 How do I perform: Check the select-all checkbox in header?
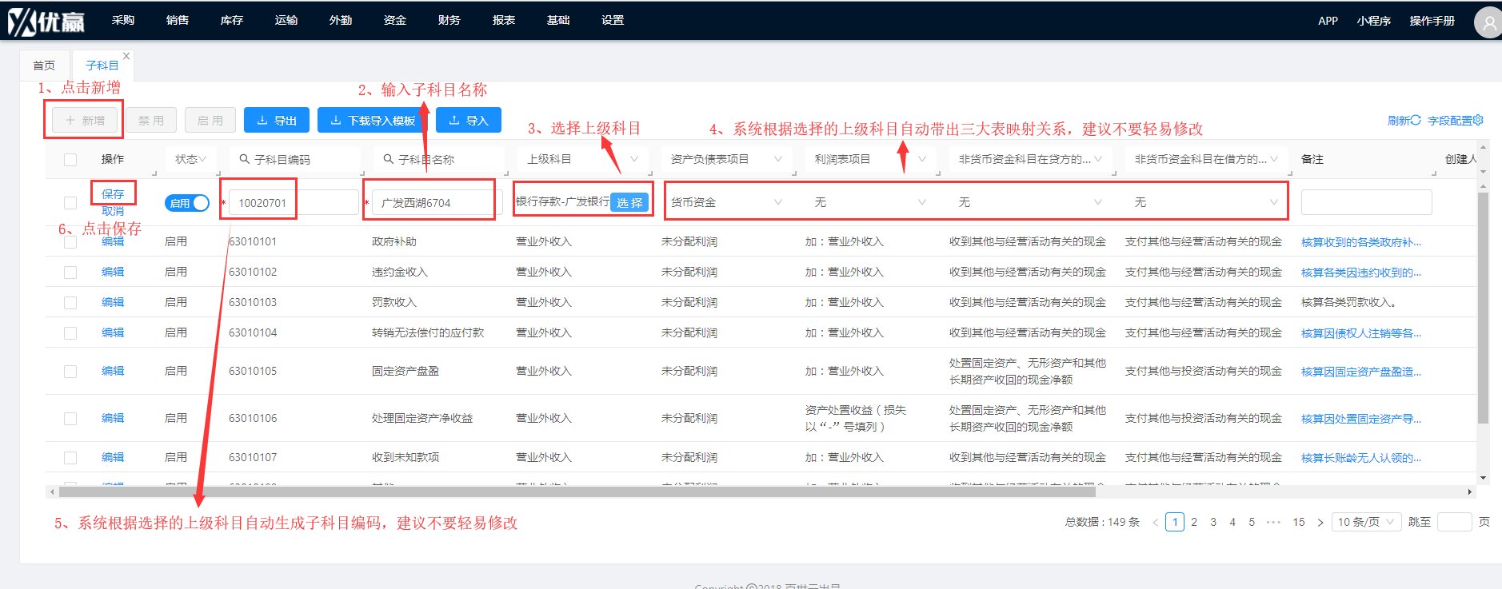70,160
